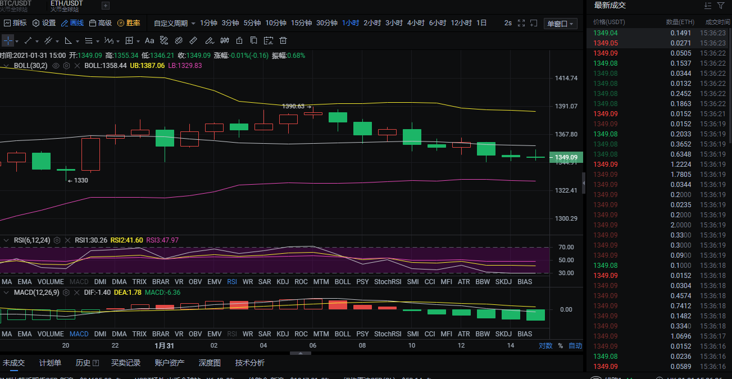
Task: Select the trend line drawing tool
Action: (29, 40)
